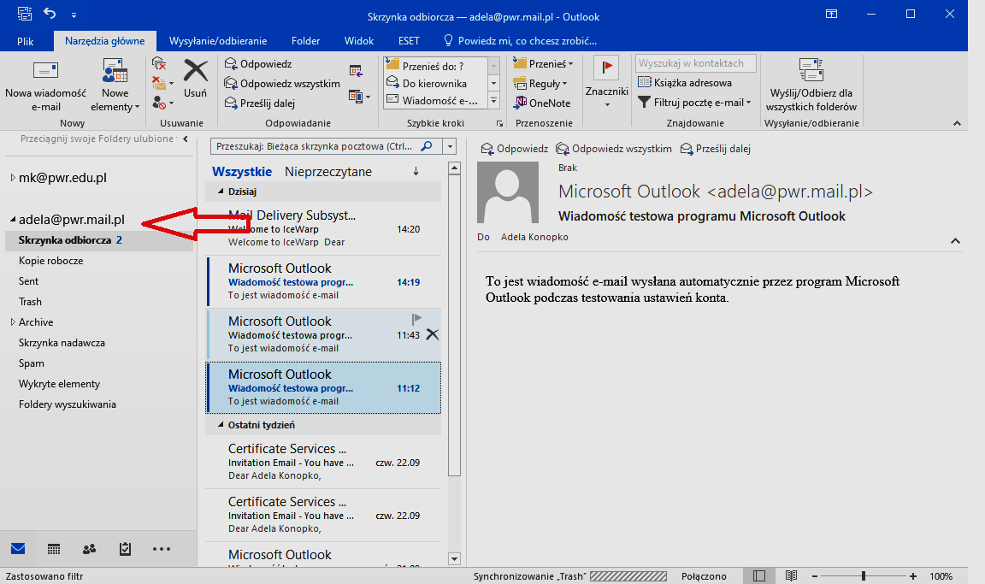
Task: Show only Nieprzeczytane messages
Action: [x=328, y=171]
